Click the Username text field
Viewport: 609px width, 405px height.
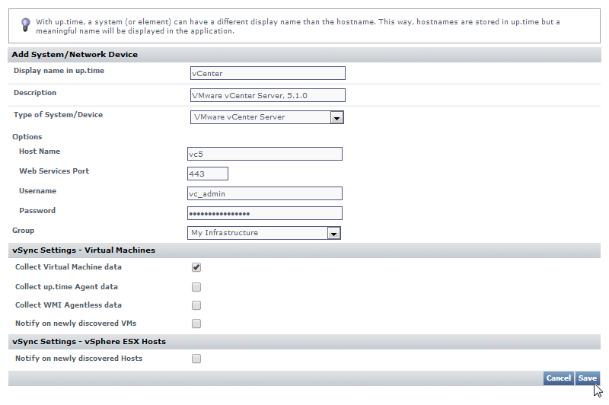tap(265, 193)
